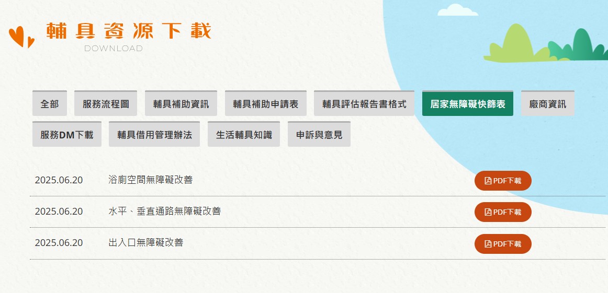View the 輔具借用管理辦法 category
608x293 pixels.
(154, 134)
